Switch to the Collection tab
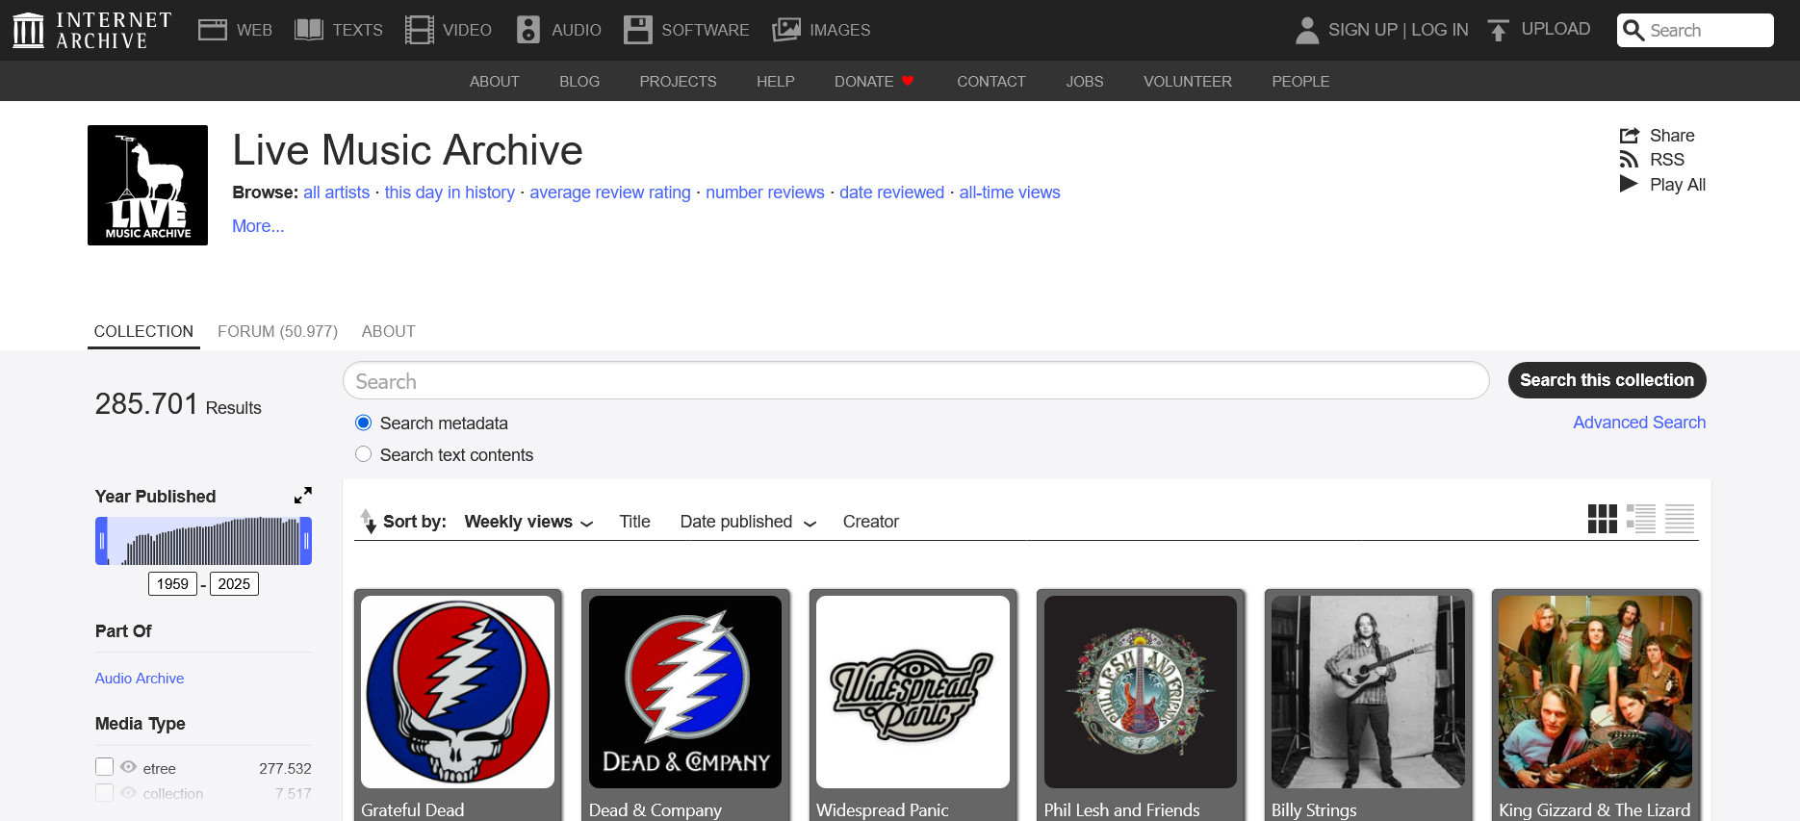 [143, 331]
